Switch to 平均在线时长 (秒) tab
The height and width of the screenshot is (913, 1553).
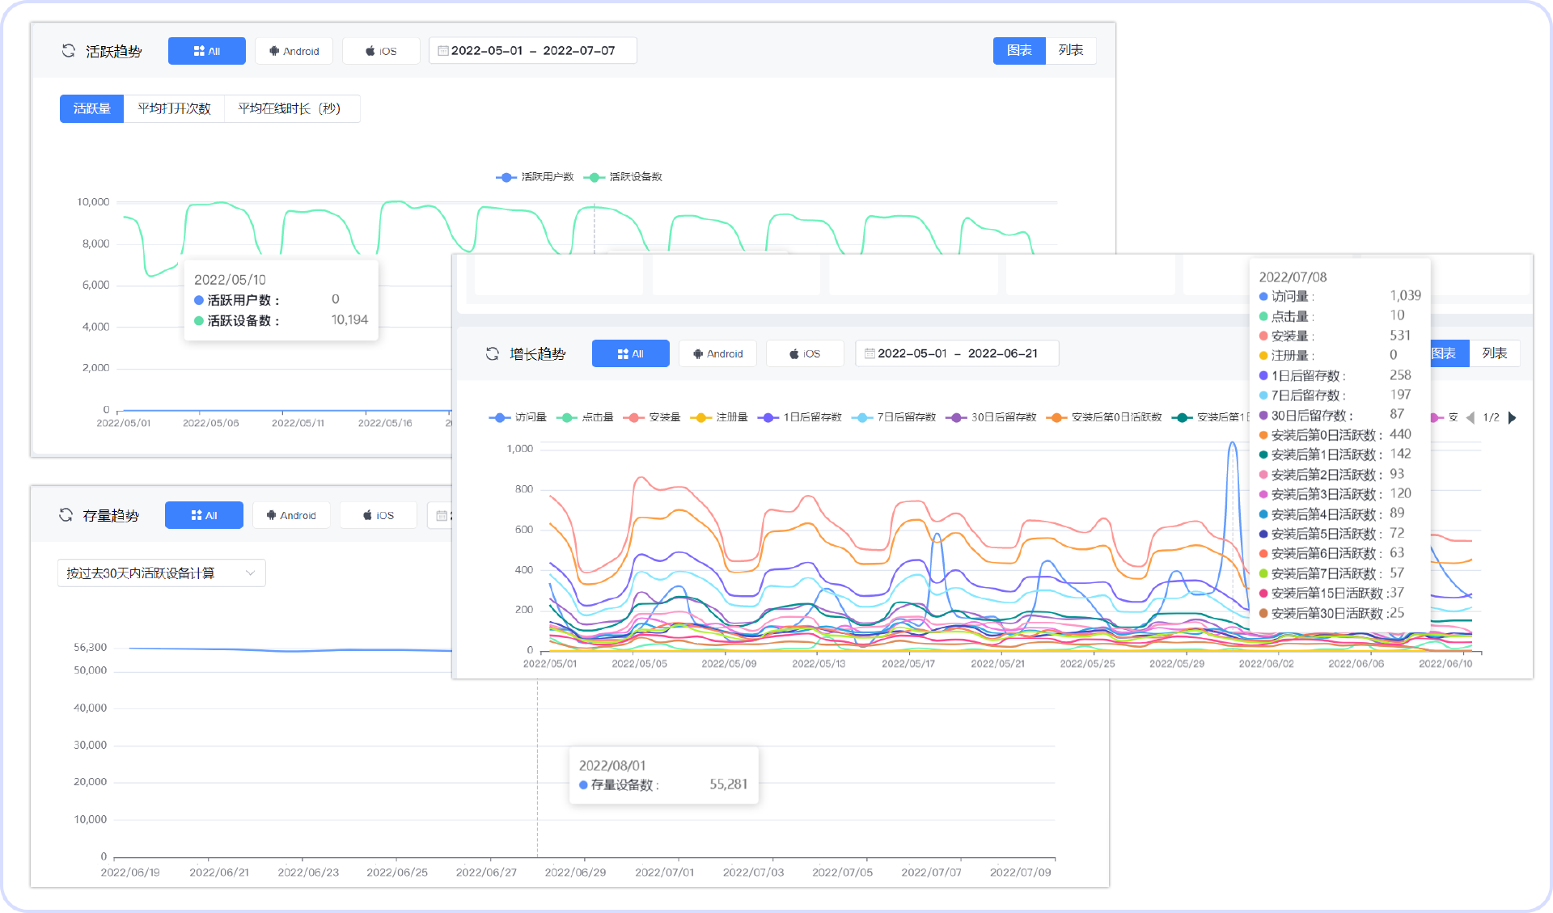tap(290, 108)
